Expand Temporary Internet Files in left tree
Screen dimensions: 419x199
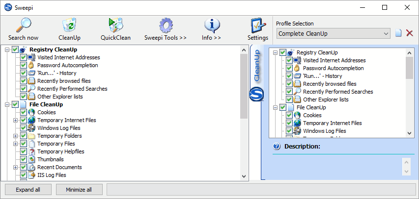click(16, 120)
